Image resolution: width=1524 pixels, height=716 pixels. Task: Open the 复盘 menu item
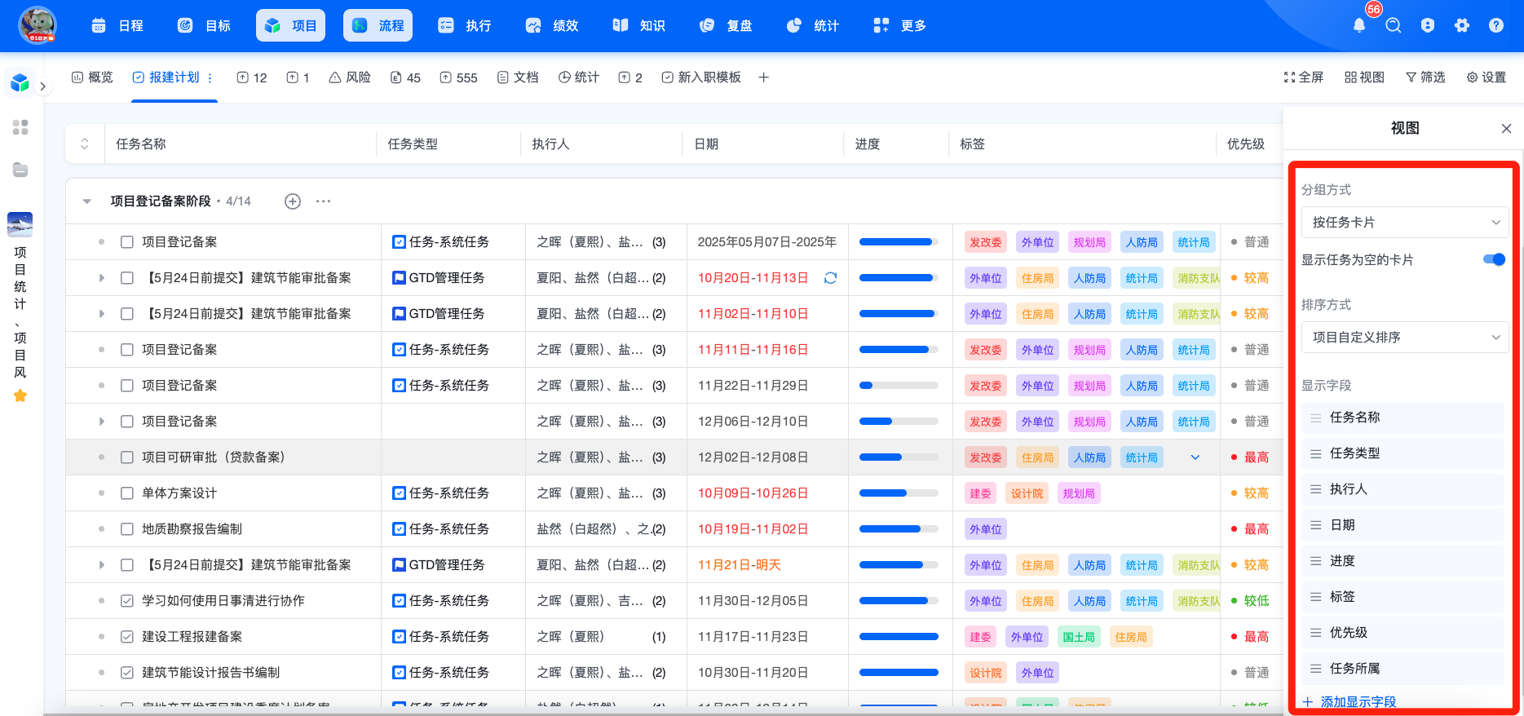727,25
